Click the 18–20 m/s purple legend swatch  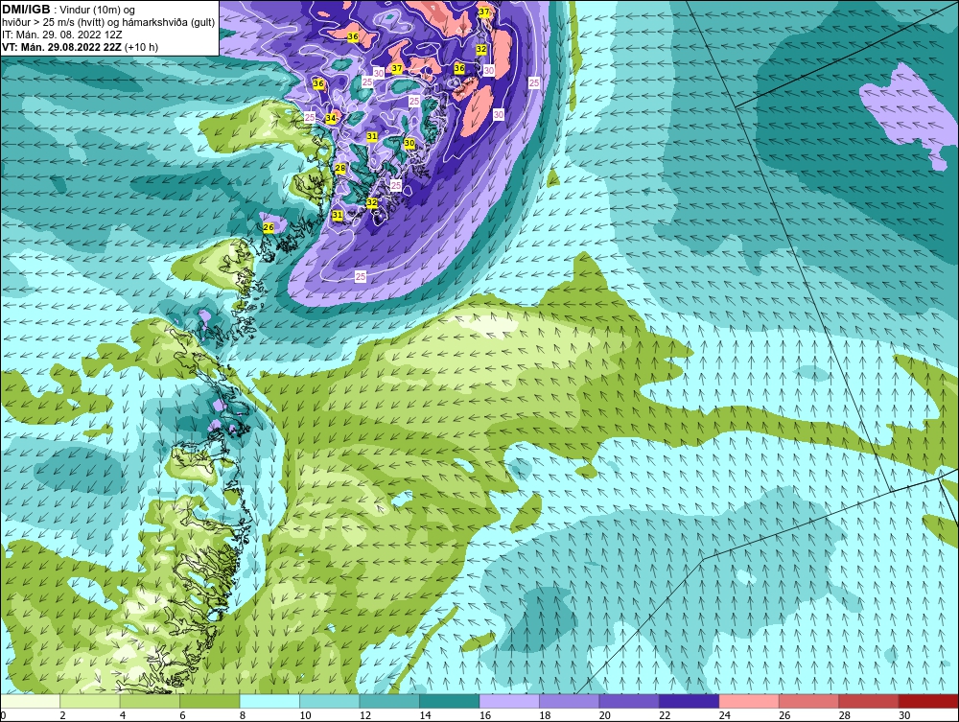click(x=570, y=701)
